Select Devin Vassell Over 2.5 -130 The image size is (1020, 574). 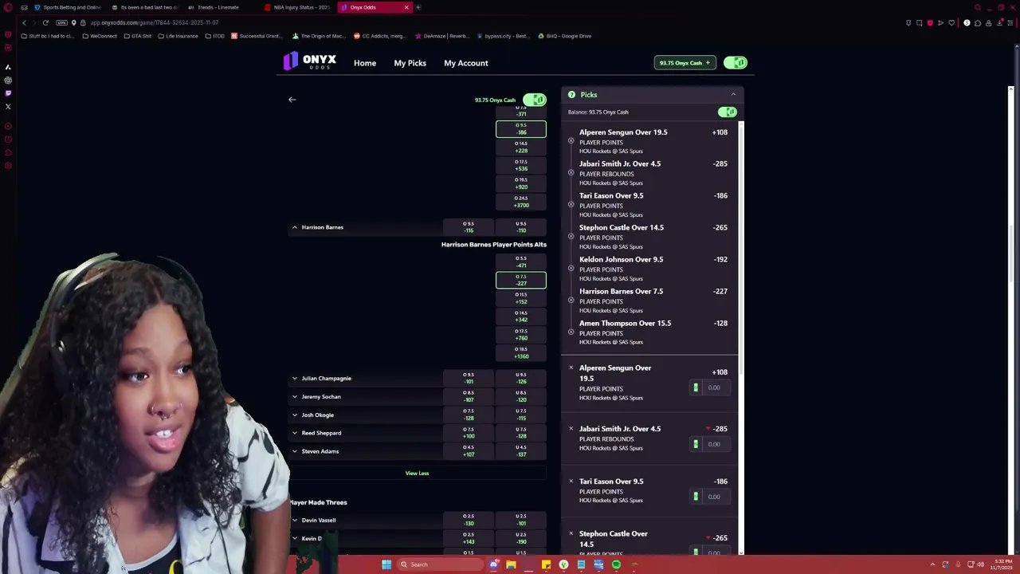(x=469, y=520)
